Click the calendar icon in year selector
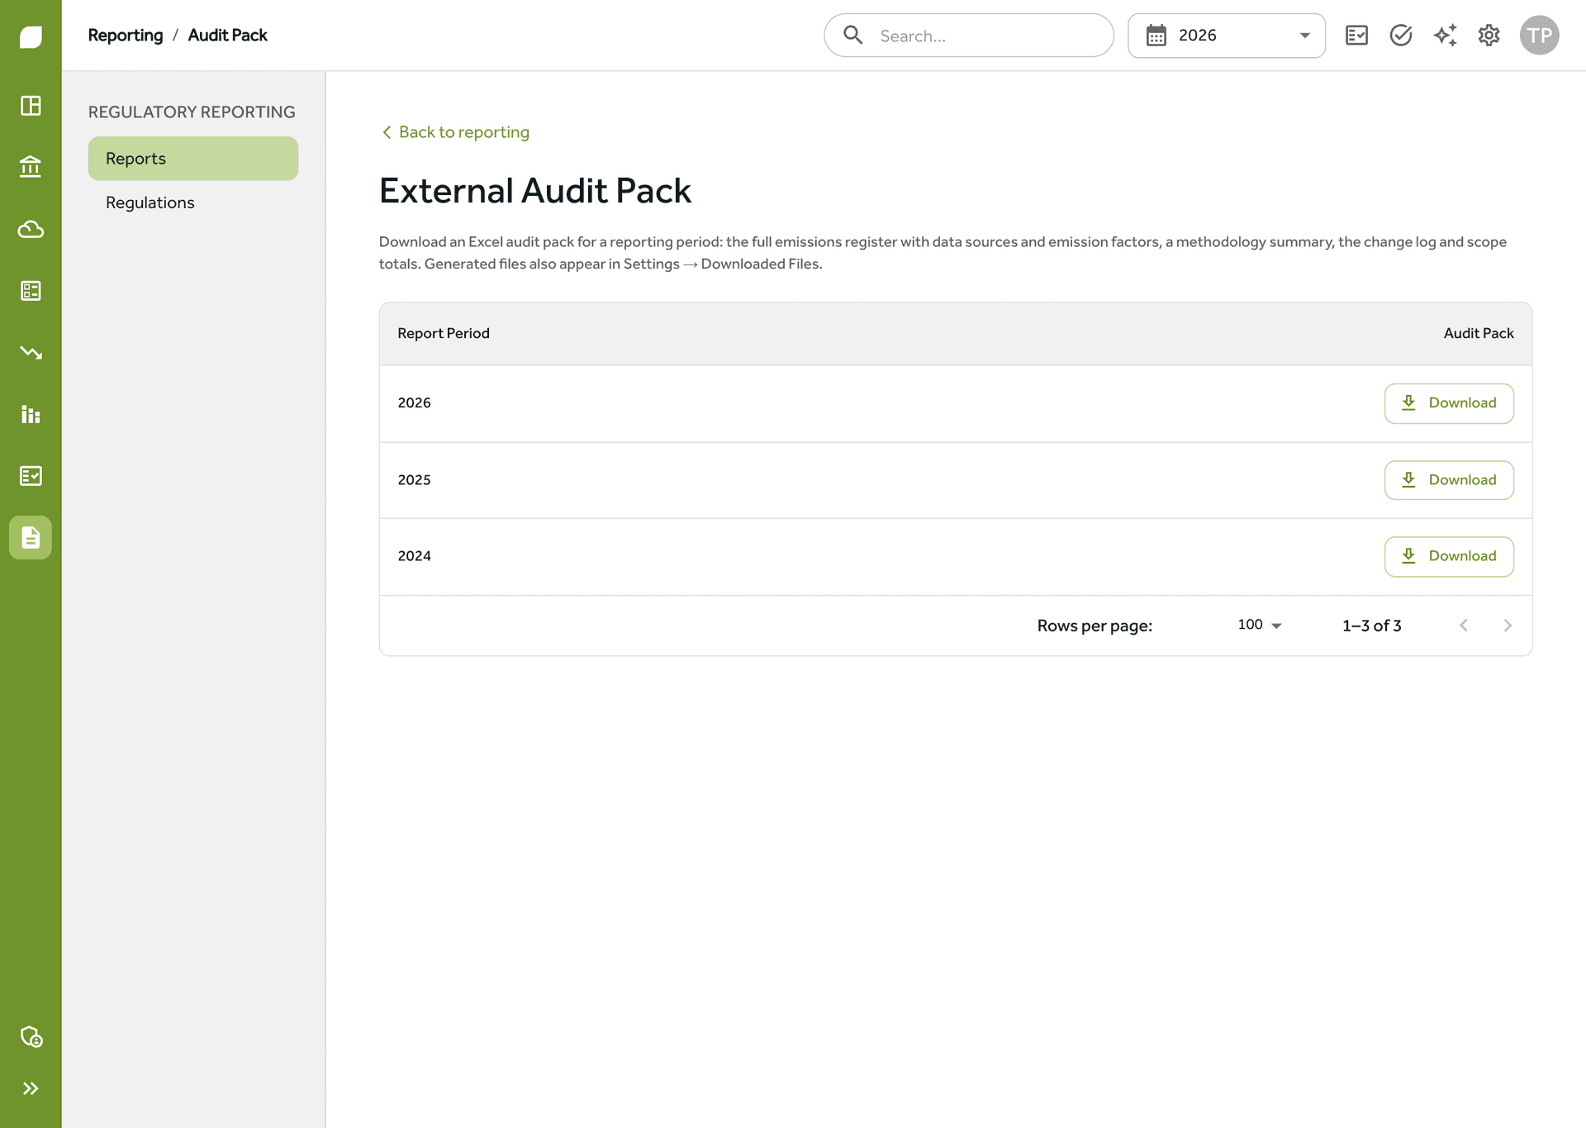Image resolution: width=1586 pixels, height=1128 pixels. pos(1156,36)
